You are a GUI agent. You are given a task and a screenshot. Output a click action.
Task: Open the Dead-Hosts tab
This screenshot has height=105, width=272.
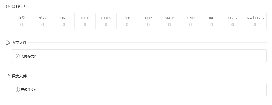click(255, 21)
